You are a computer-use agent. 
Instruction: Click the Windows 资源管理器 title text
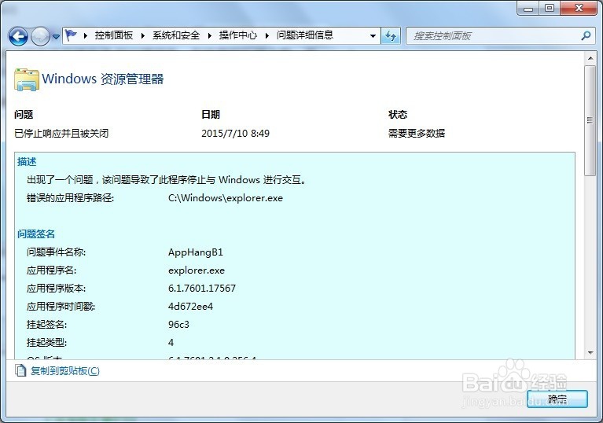tap(103, 79)
